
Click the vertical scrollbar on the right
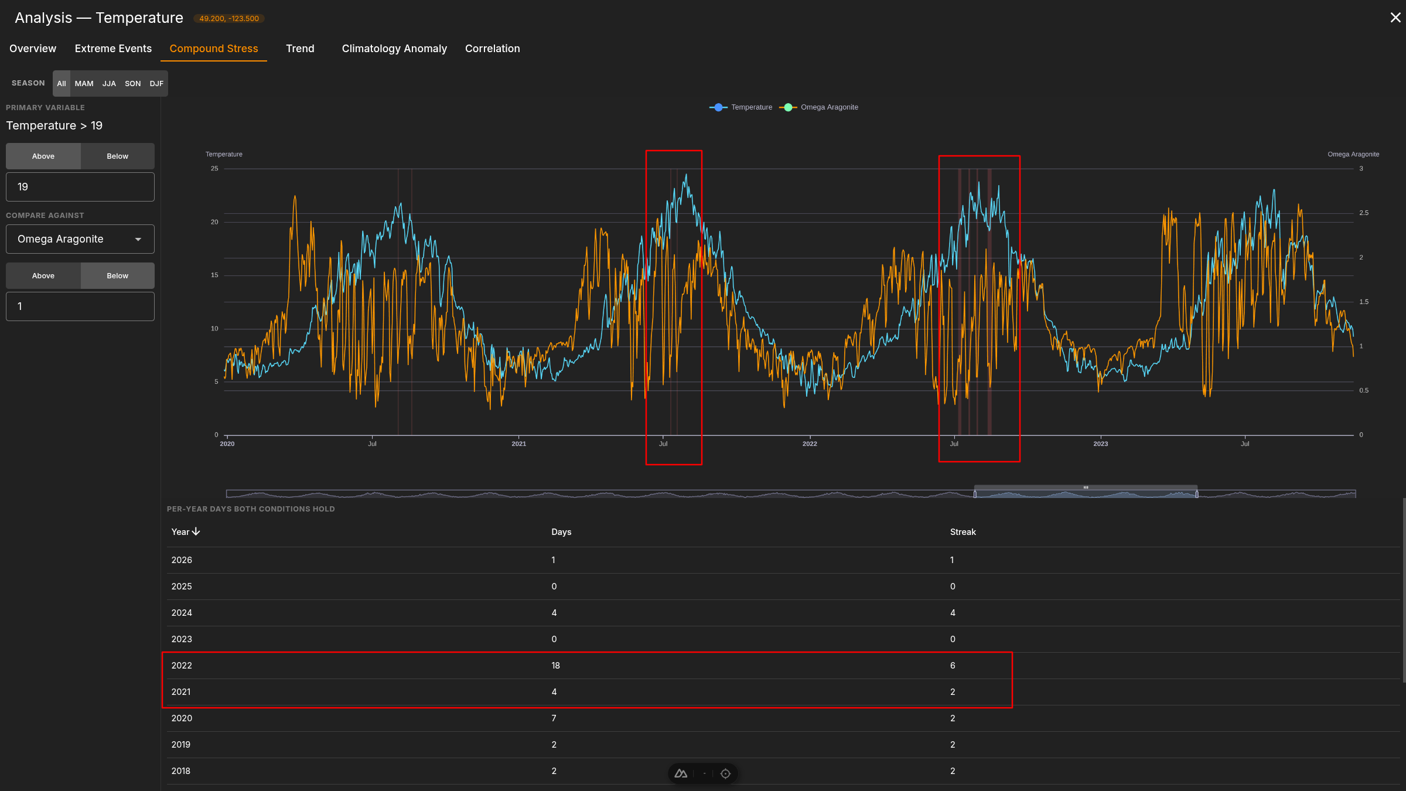[1404, 591]
